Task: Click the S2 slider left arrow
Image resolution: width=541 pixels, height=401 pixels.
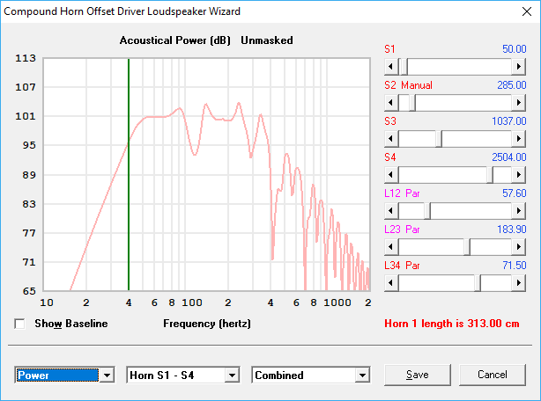Action: 391,103
